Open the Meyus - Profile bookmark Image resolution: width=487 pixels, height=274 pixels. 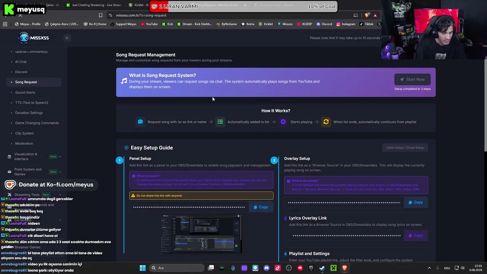tap(28, 24)
